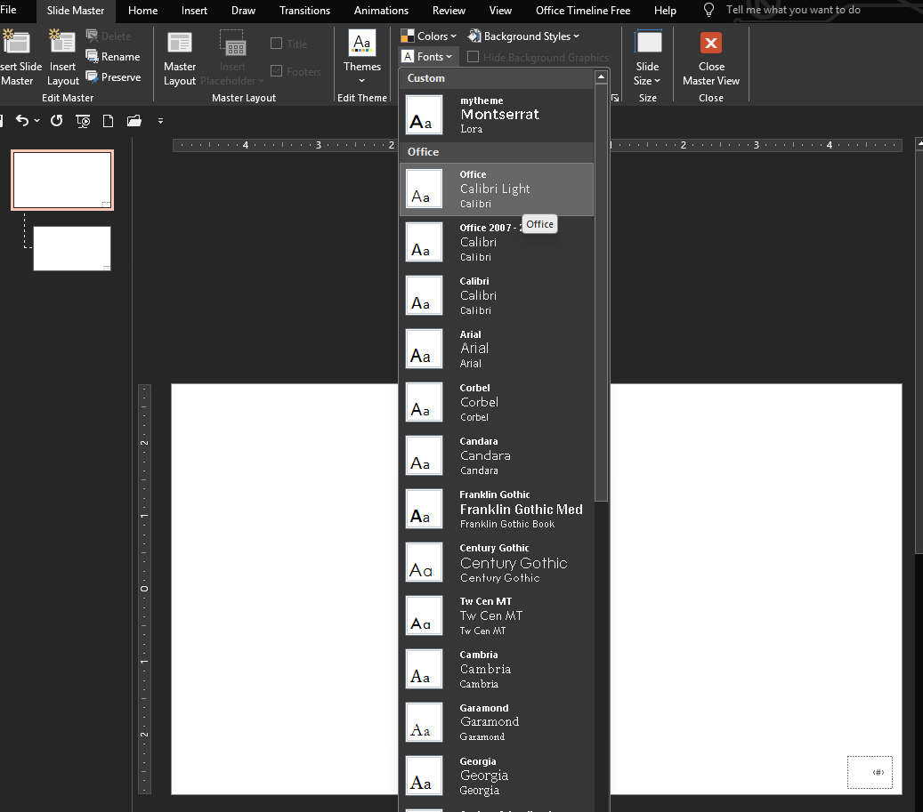
Task: Open the Colors dropdown
Action: [430, 36]
